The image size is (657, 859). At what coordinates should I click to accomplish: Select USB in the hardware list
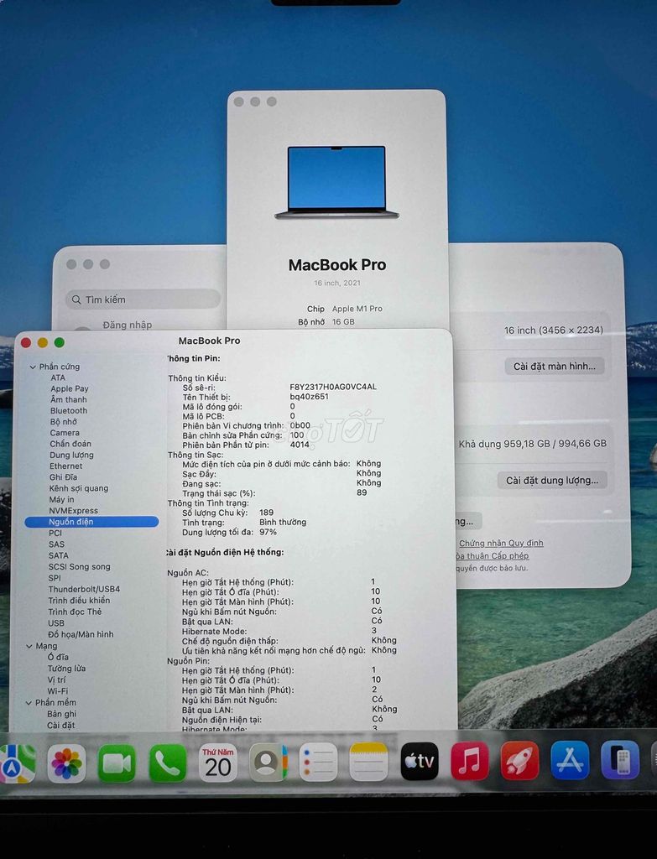[56, 623]
